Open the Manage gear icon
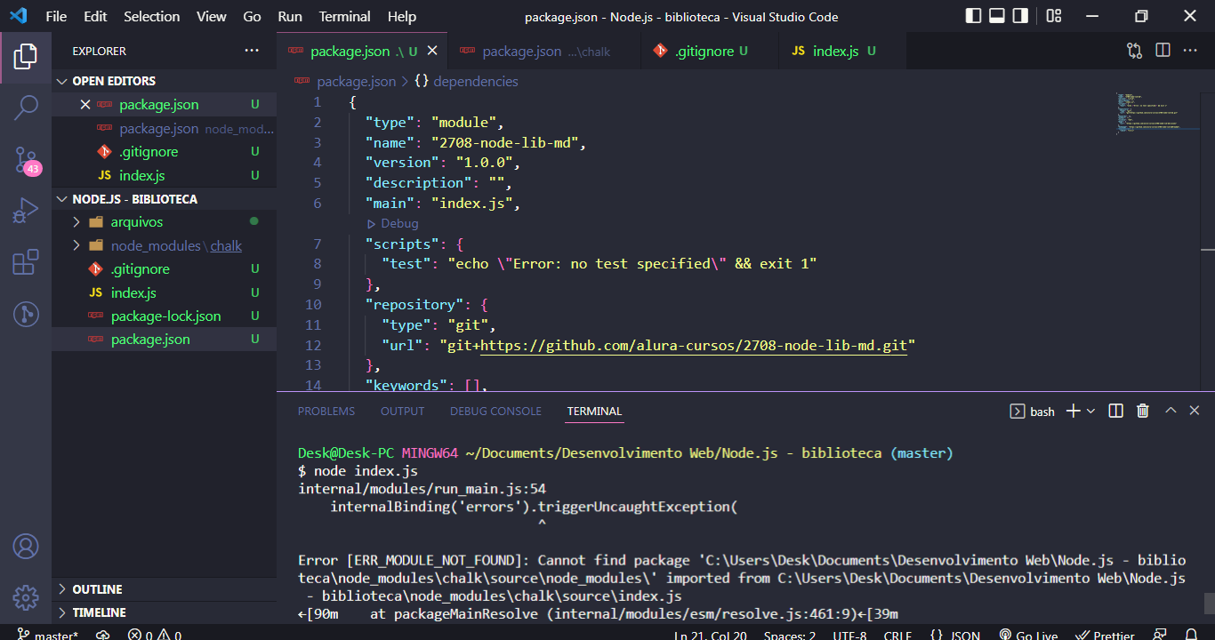The image size is (1215, 640). pos(26,596)
